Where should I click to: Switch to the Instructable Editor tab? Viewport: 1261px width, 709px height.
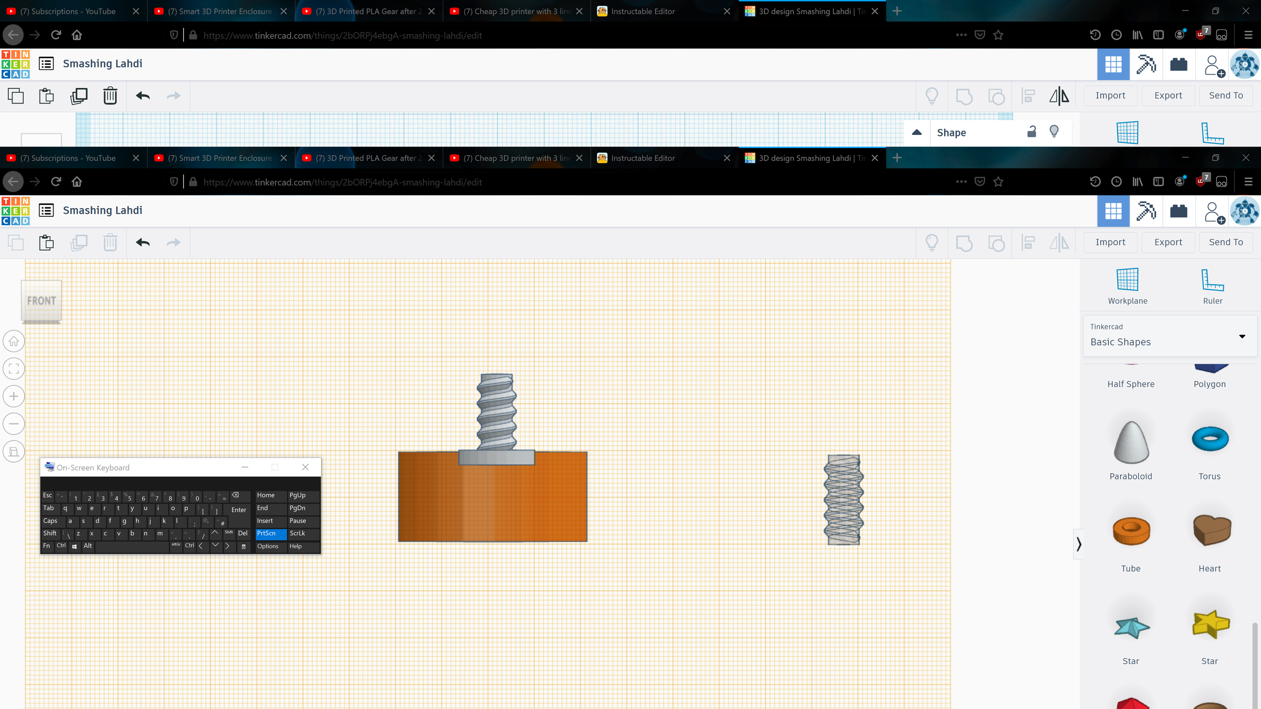(643, 158)
